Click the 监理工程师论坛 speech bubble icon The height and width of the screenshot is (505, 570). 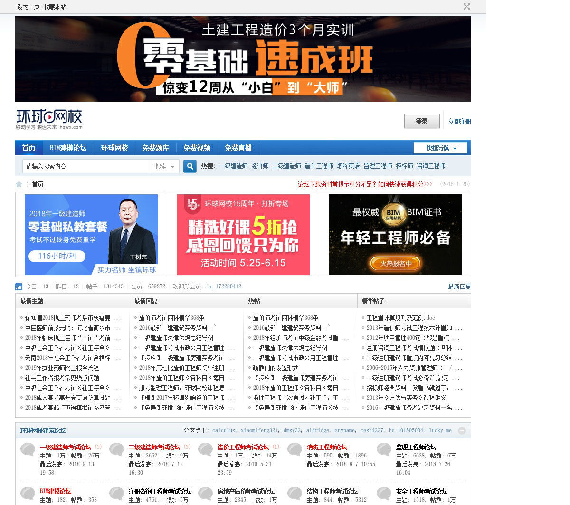(x=384, y=449)
